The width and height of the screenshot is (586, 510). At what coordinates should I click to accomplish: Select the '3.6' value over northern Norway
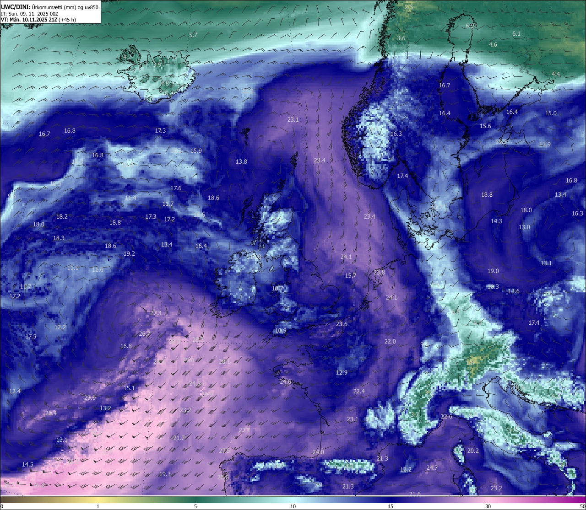[x=401, y=38]
